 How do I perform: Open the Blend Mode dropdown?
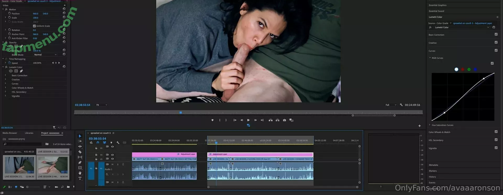45,55
